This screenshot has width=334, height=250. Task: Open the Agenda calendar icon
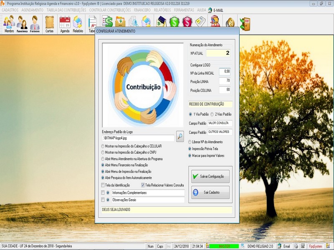65,24
